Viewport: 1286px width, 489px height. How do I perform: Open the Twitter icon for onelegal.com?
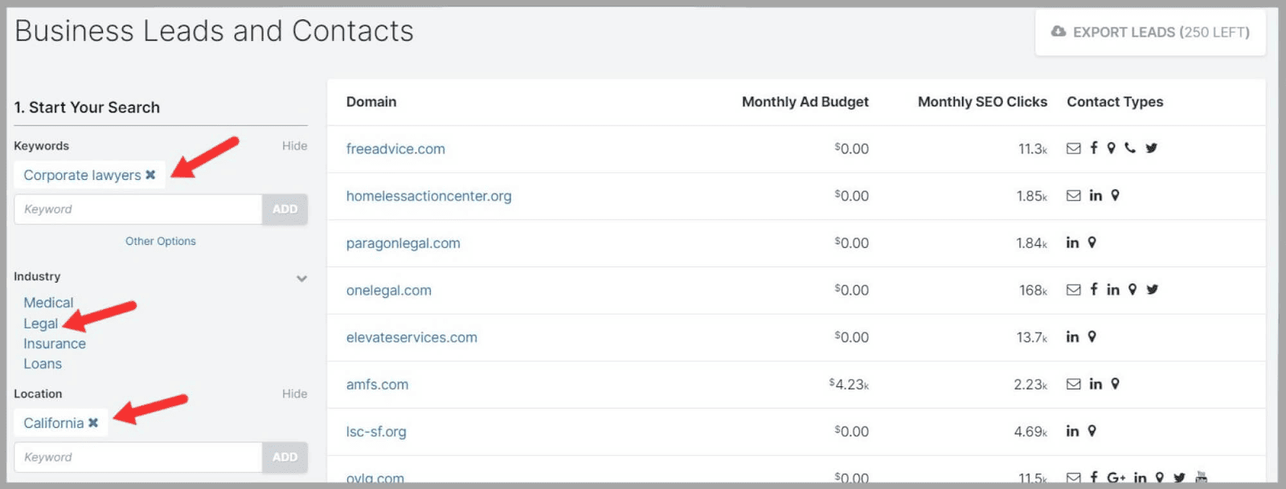(x=1152, y=289)
